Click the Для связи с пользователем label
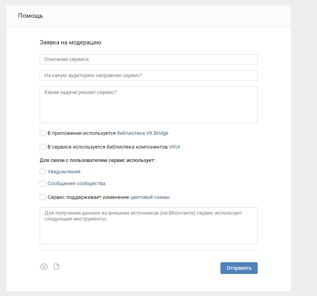The width and height of the screenshot is (317, 296). 97,160
